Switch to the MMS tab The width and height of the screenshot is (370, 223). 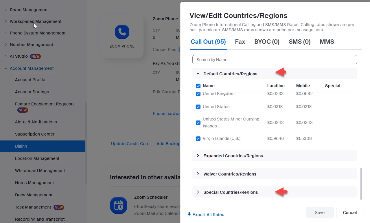click(x=327, y=42)
